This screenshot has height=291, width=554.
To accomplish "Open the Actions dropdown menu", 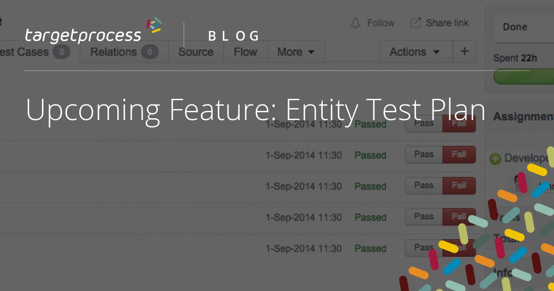I will point(416,52).
